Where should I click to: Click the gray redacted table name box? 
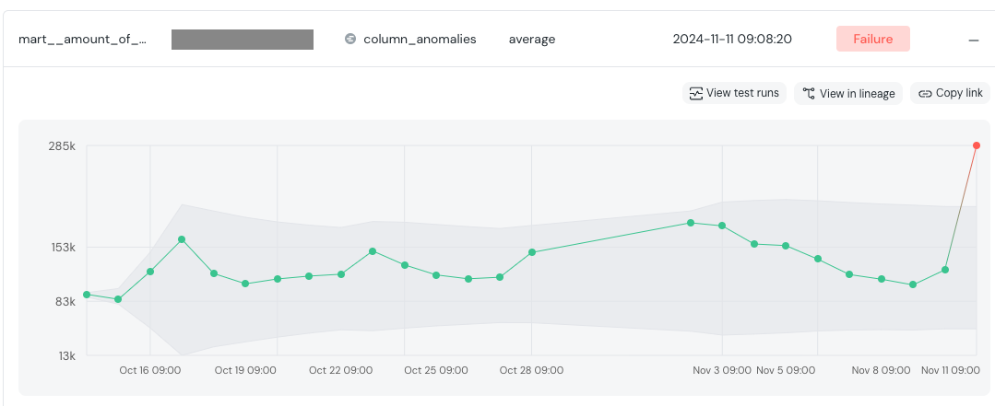coord(243,40)
